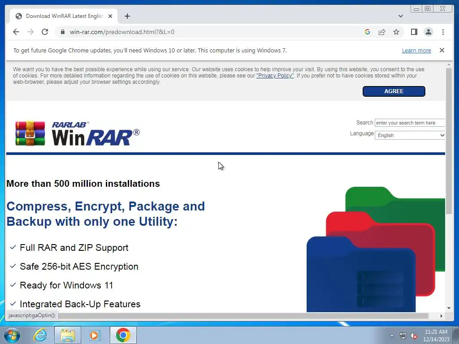Screen dimensions: 459x344
Task: Go back to the previous page
Action: point(16,32)
